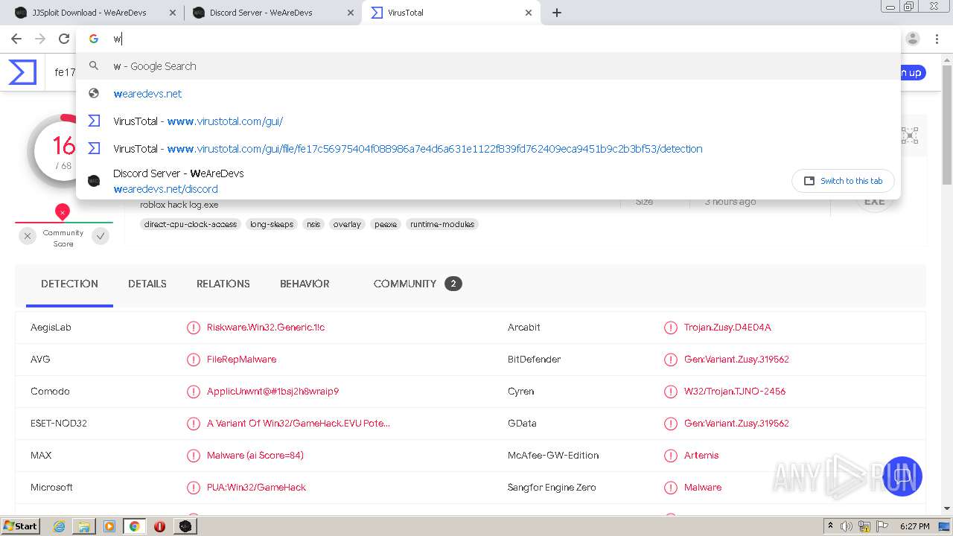This screenshot has width=953, height=536.
Task: Click BitDefender detection alert icon
Action: pyautogui.click(x=671, y=360)
